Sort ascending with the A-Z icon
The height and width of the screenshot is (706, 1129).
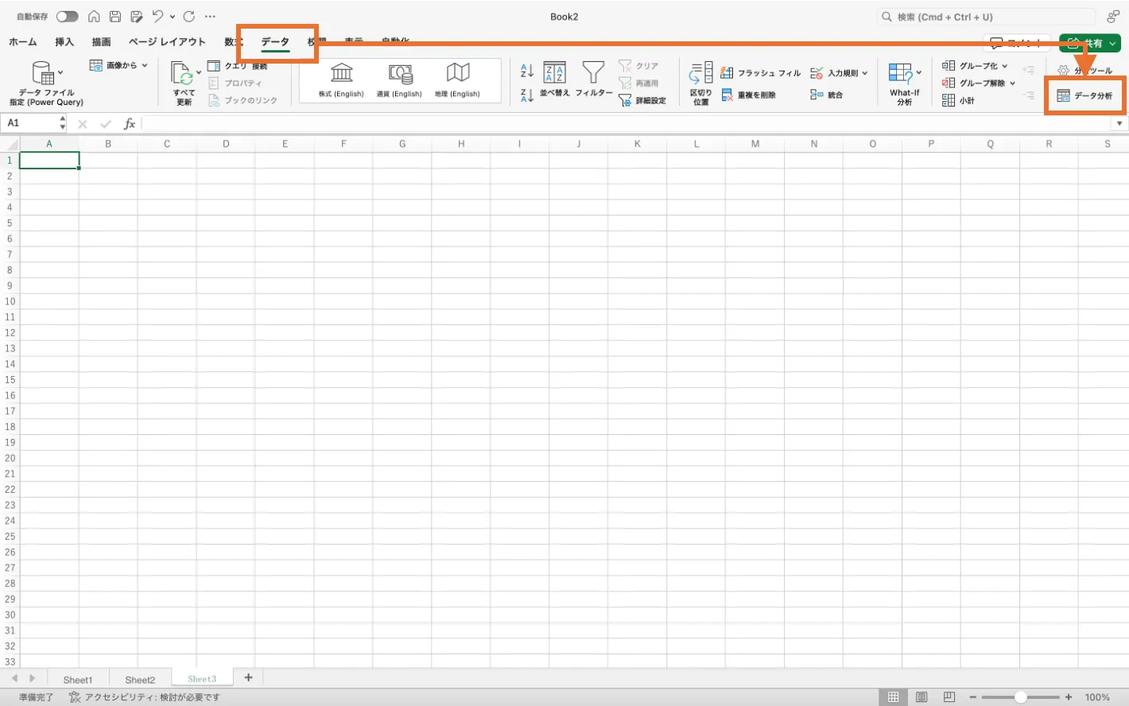click(526, 71)
